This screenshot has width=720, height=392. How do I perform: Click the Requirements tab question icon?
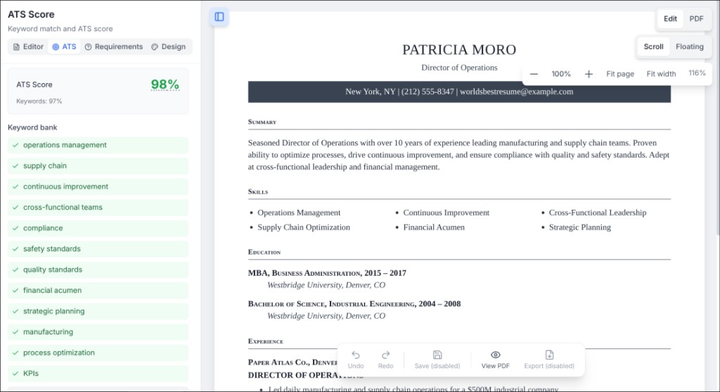click(88, 47)
